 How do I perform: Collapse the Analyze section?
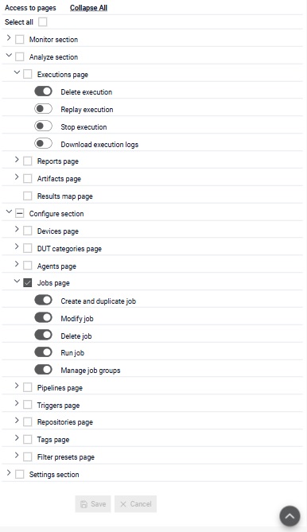coord(9,56)
